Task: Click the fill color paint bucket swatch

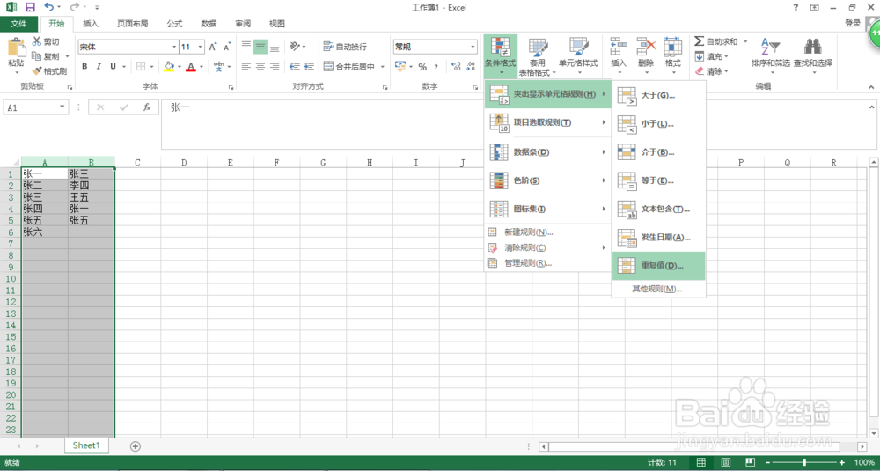Action: pos(169,67)
